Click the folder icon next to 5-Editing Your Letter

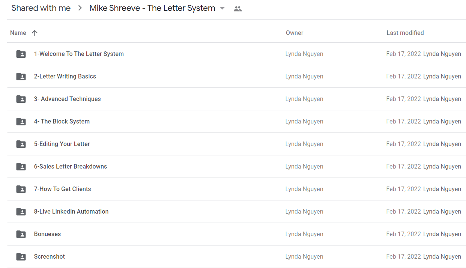coord(21,144)
